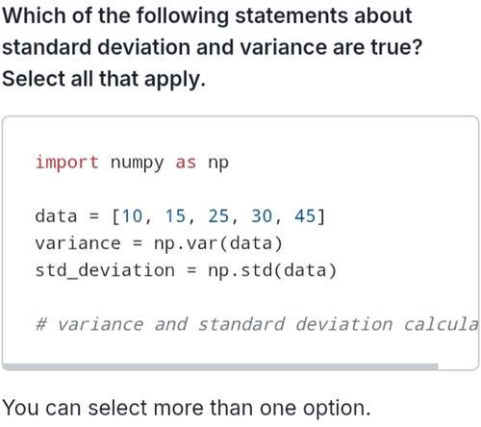Viewport: 481px width, 427px height.
Task: Click the np.var(data) function call
Action: [x=218, y=244]
